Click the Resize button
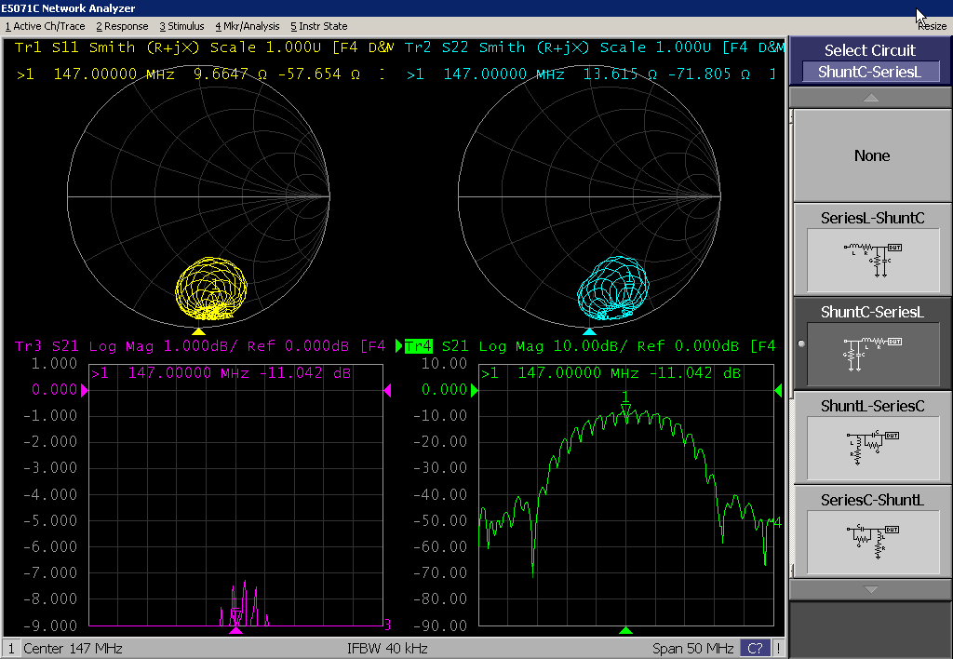 click(932, 26)
